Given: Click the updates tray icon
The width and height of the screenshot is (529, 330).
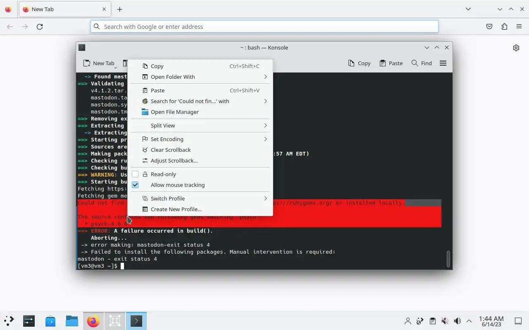Looking at the screenshot, I should coord(420,321).
